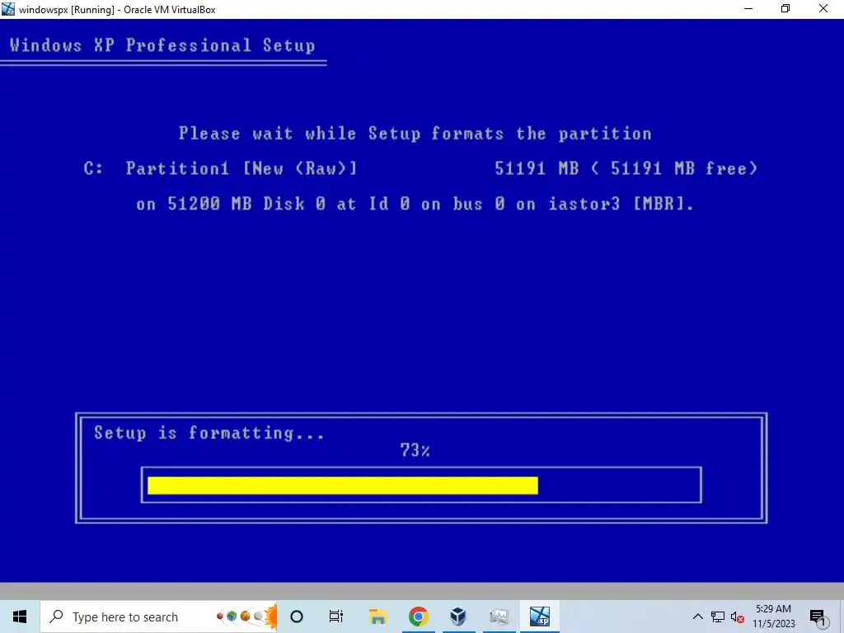The image size is (844, 633).
Task: Click the 73% progress value
Action: pos(415,450)
